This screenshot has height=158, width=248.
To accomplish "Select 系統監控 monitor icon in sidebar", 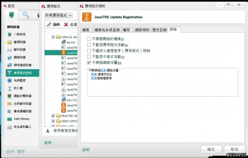I will (x=9, y=80).
